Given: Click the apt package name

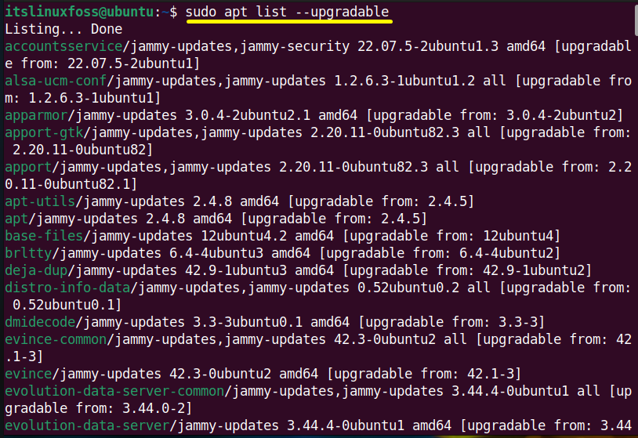Looking at the screenshot, I should pos(16,219).
